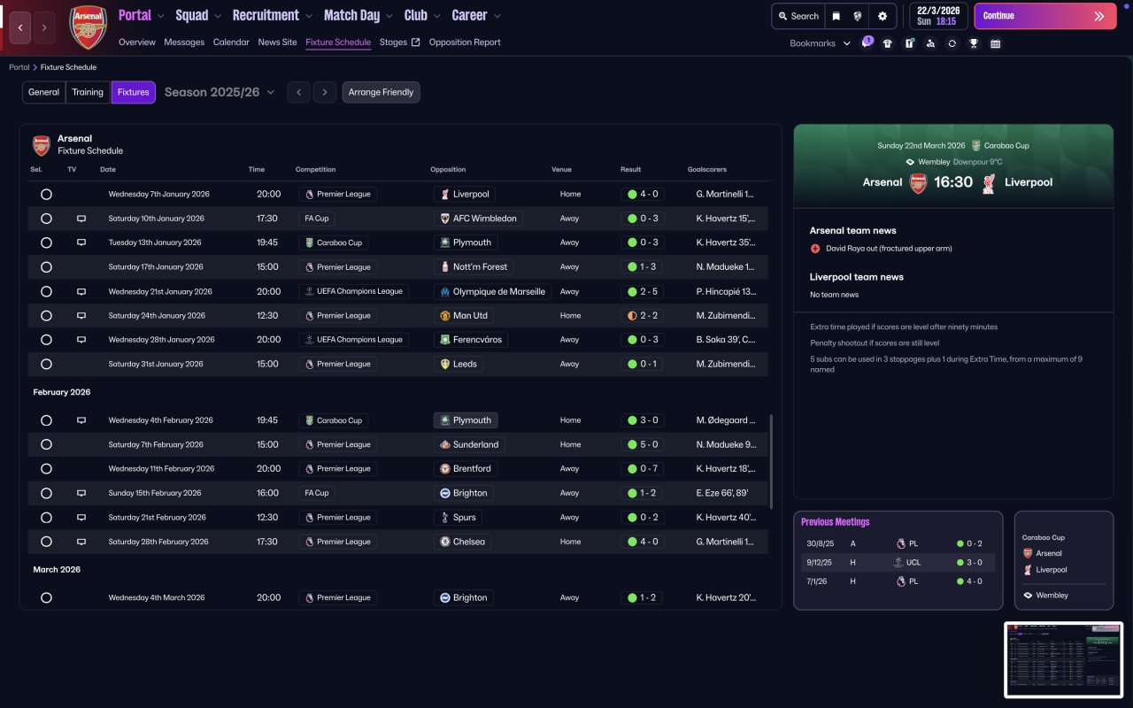The height and width of the screenshot is (708, 1133).
Task: Click the icon between shirt and scouting icons
Action: [x=909, y=43]
